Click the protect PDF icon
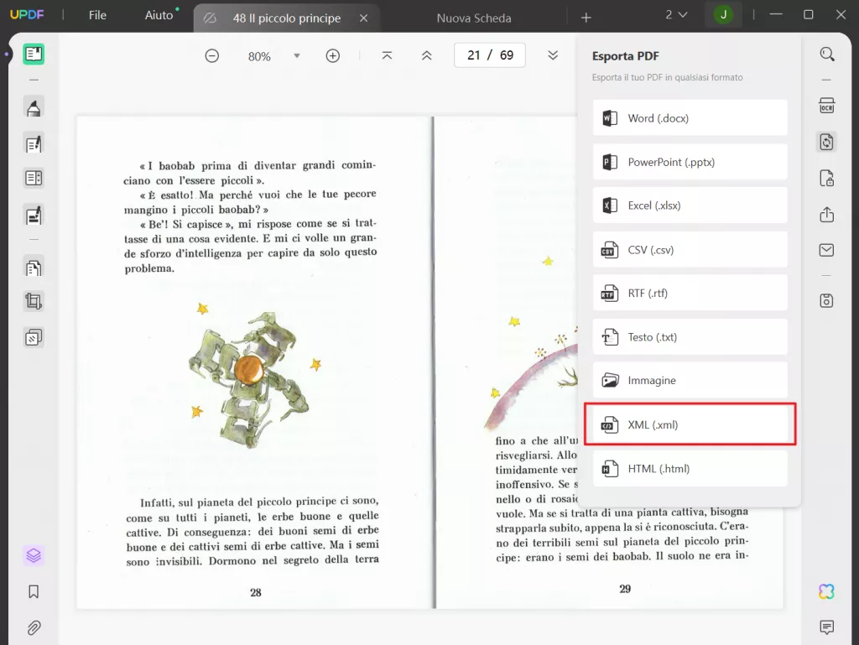This screenshot has height=645, width=859. point(827,179)
